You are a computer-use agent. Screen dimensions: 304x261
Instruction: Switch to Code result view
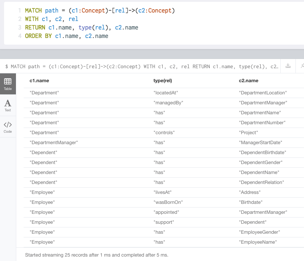click(x=8, y=127)
